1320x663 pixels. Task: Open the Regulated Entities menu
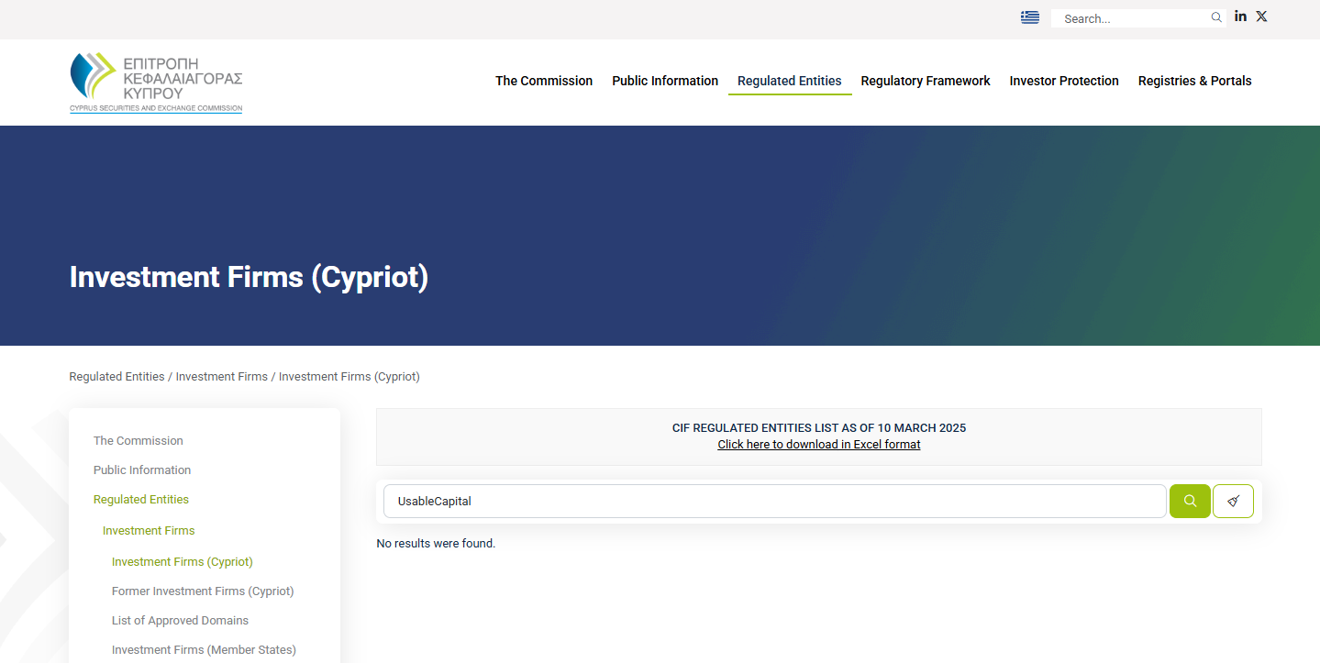[x=789, y=81]
